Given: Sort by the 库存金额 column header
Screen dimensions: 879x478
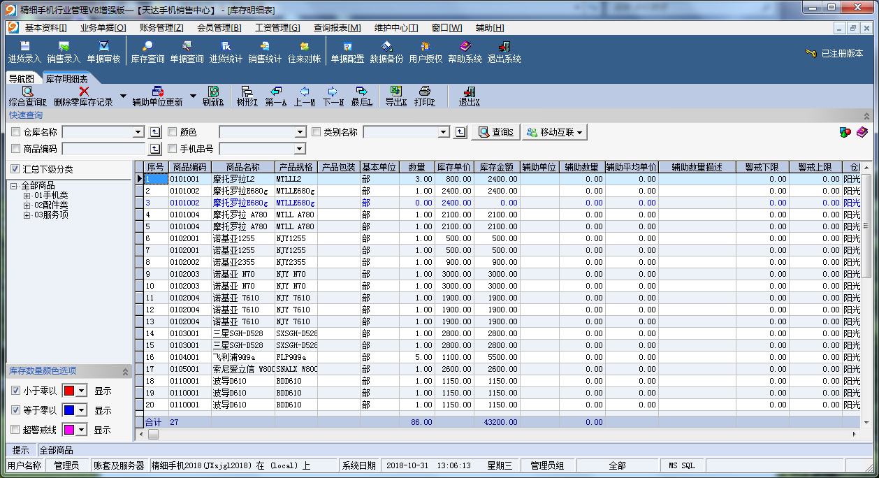Looking at the screenshot, I should pyautogui.click(x=497, y=168).
